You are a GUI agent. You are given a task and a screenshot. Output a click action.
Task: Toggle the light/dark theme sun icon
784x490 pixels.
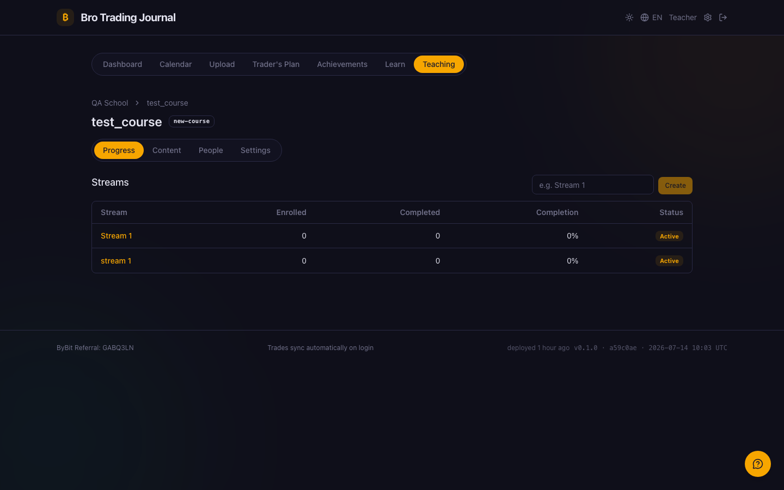[x=629, y=17]
